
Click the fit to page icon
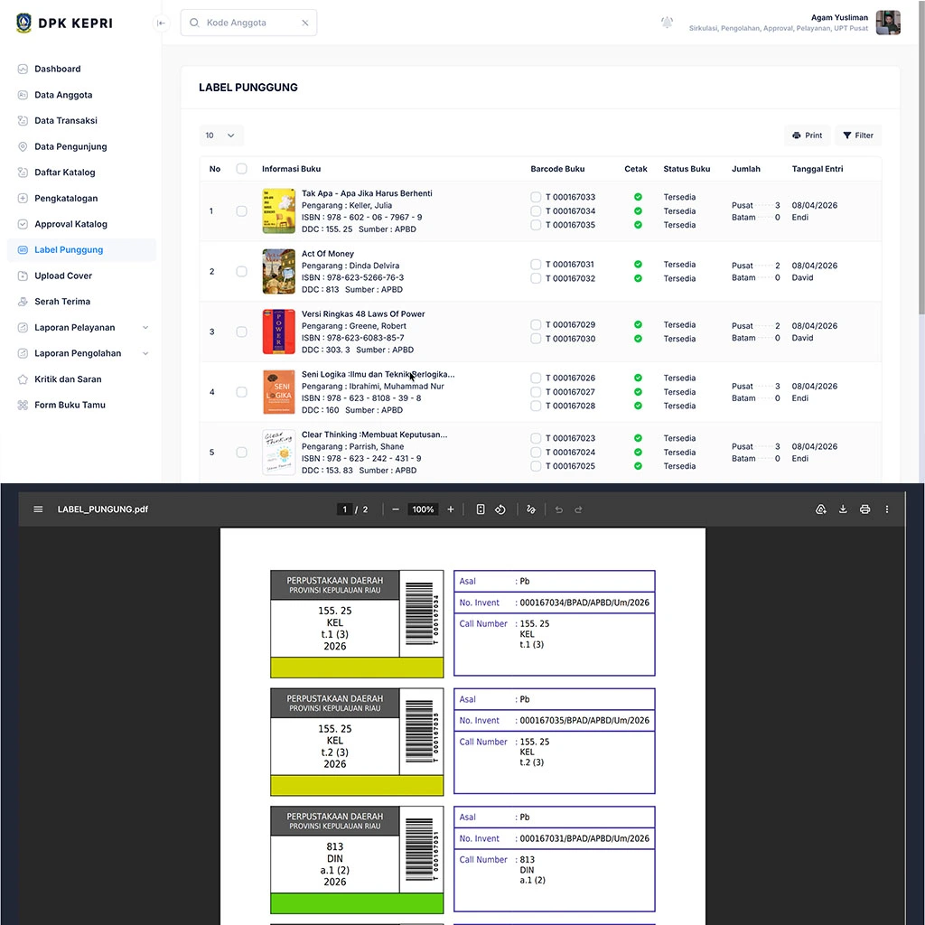(481, 509)
